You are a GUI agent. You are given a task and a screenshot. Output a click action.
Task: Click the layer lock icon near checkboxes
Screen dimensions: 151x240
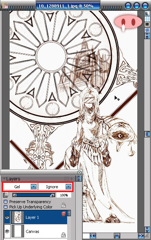[63, 205]
